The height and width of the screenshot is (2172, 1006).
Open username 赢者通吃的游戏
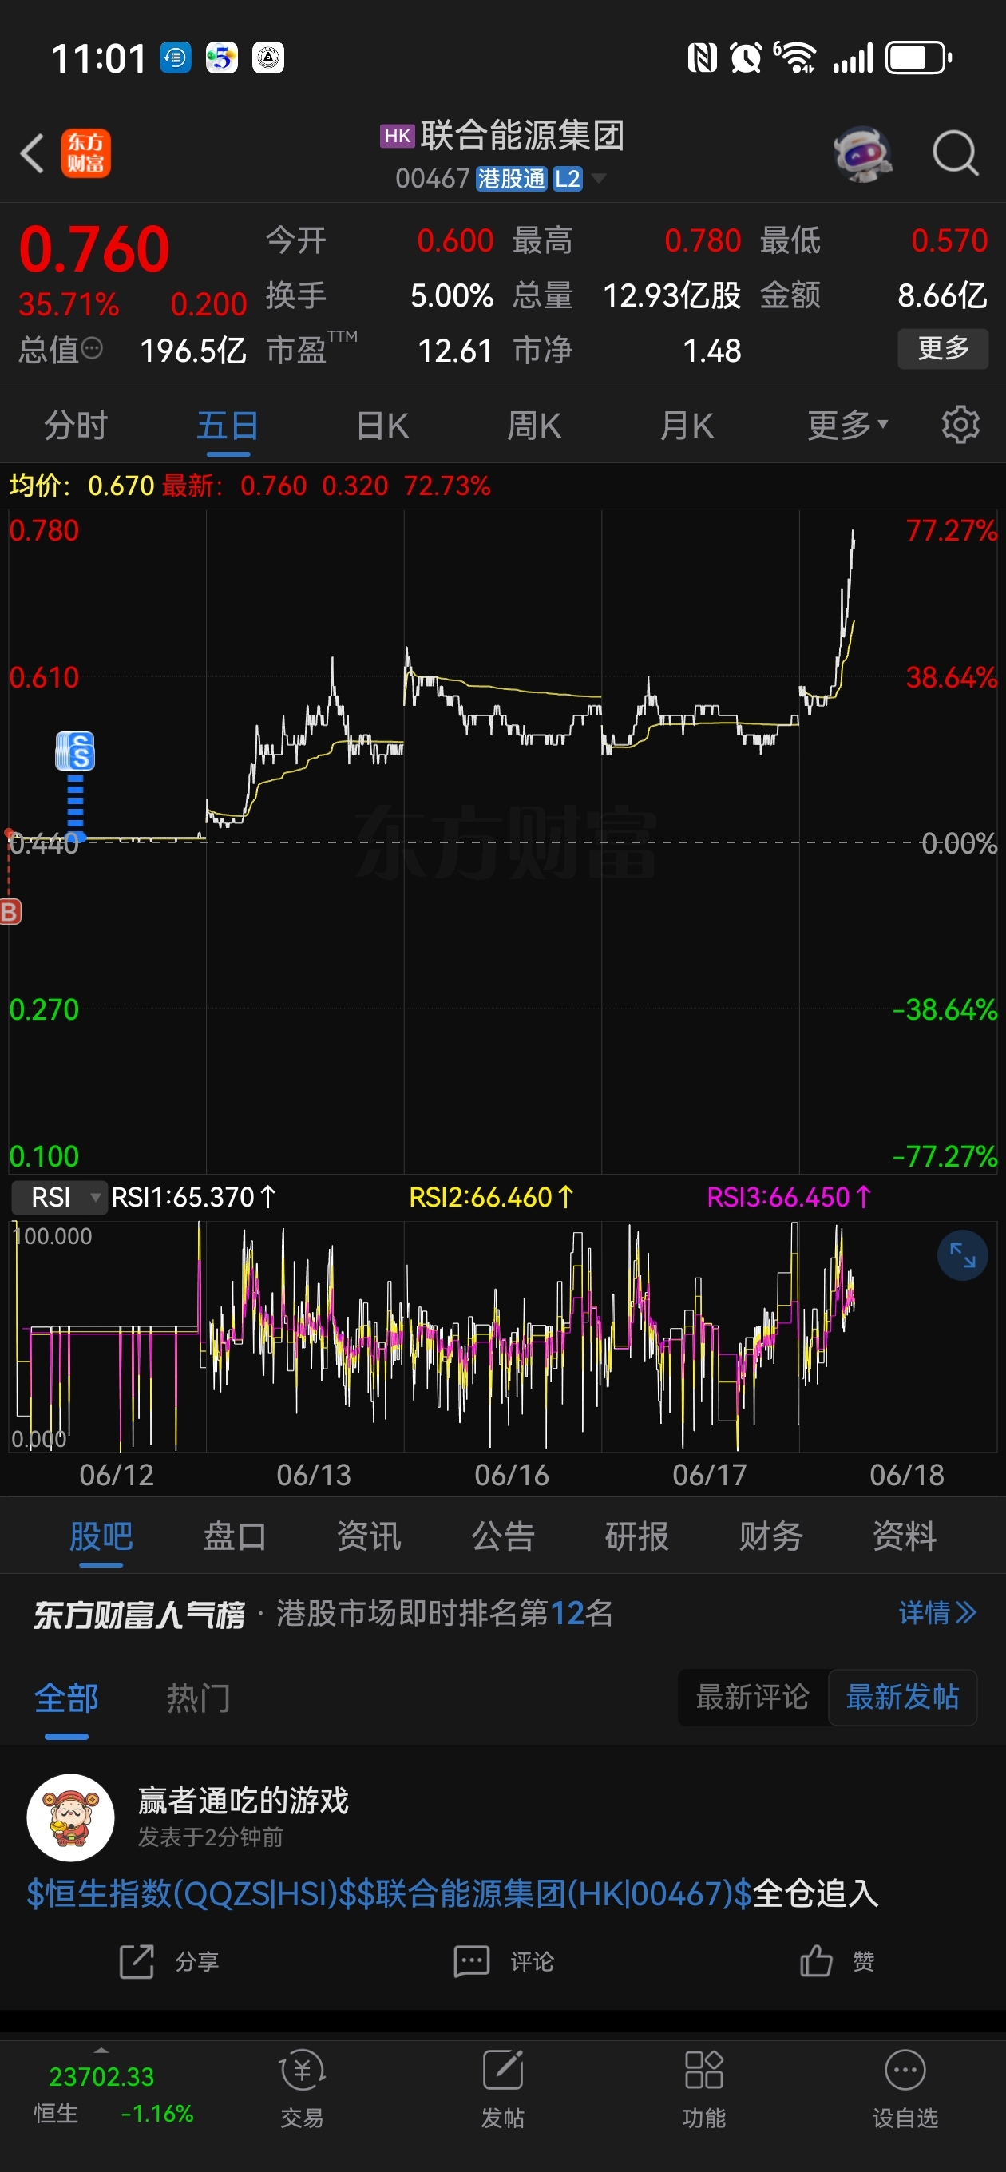(243, 1800)
